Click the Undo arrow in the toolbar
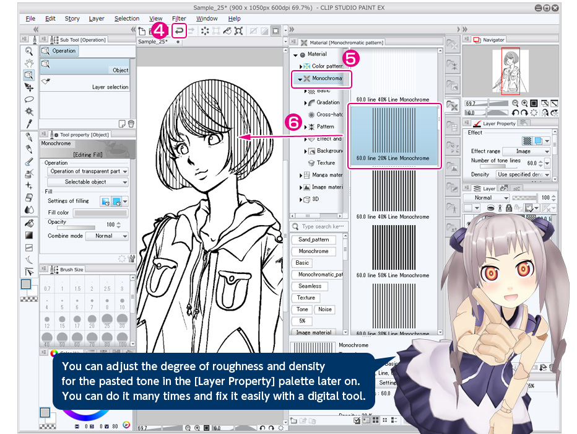The image size is (577, 434). (x=179, y=30)
